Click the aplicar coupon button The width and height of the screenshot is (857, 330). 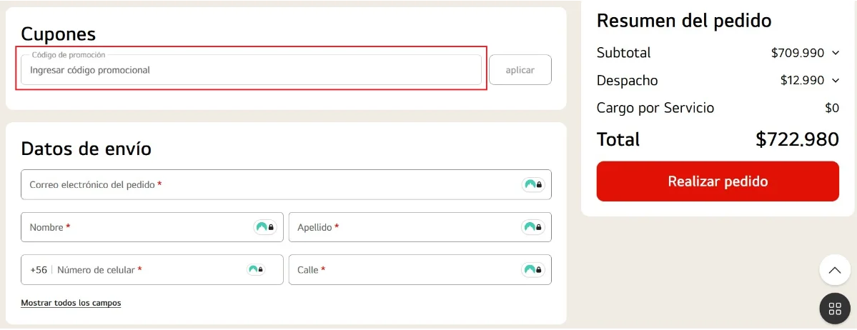520,70
